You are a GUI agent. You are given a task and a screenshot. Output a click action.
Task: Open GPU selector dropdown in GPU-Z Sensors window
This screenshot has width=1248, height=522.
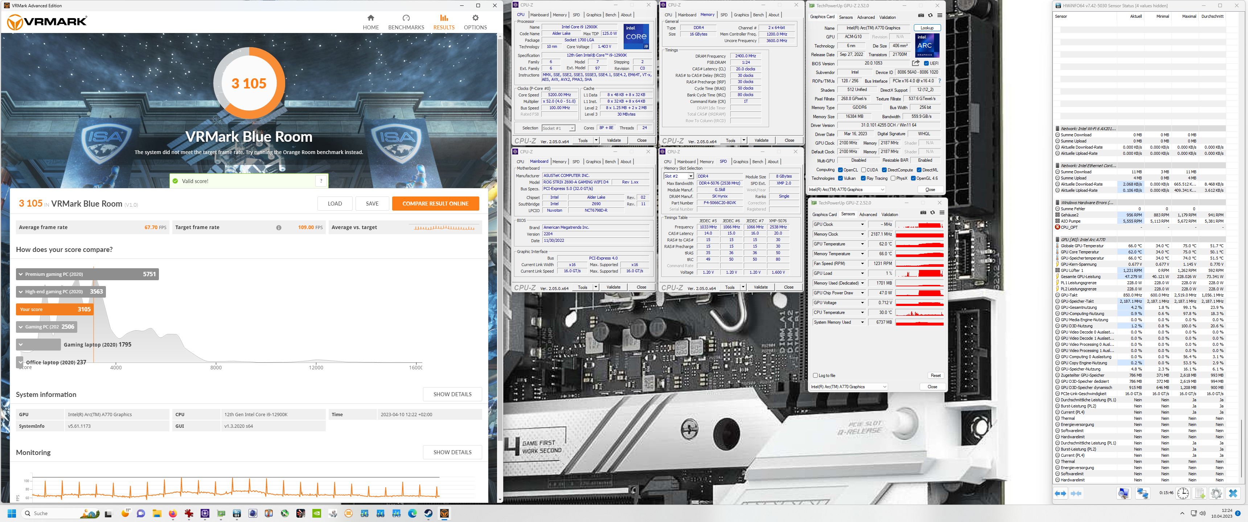point(849,387)
